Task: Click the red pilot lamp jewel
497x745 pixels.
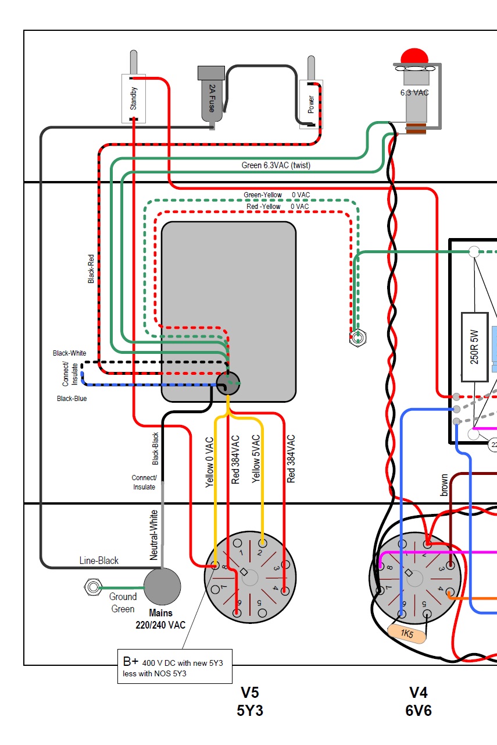Action: pyautogui.click(x=414, y=56)
